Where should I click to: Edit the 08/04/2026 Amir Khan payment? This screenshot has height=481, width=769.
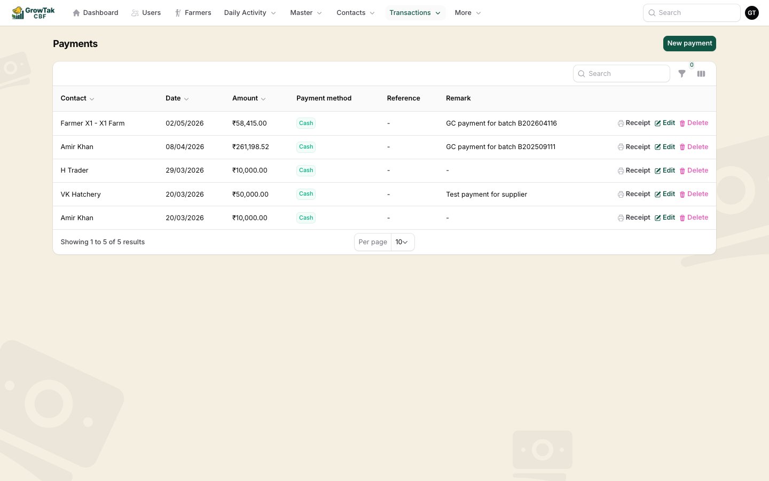(665, 147)
